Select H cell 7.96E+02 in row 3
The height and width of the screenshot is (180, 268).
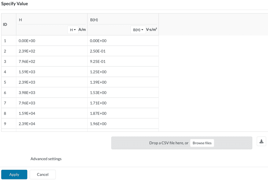52,61
